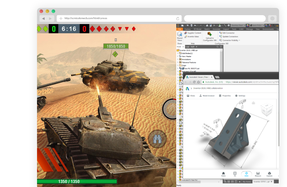Click the outer browser reload icon

(x=178, y=18)
